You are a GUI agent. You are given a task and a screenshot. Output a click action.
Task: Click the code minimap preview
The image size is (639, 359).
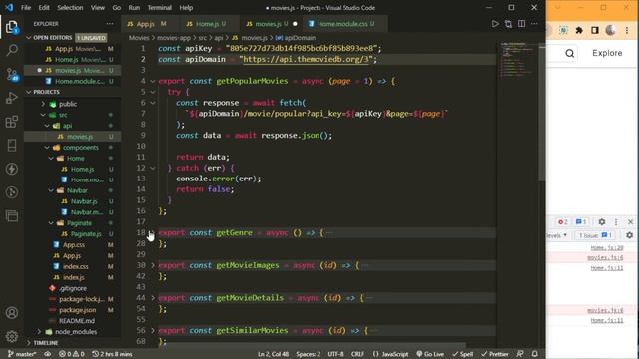click(517, 60)
